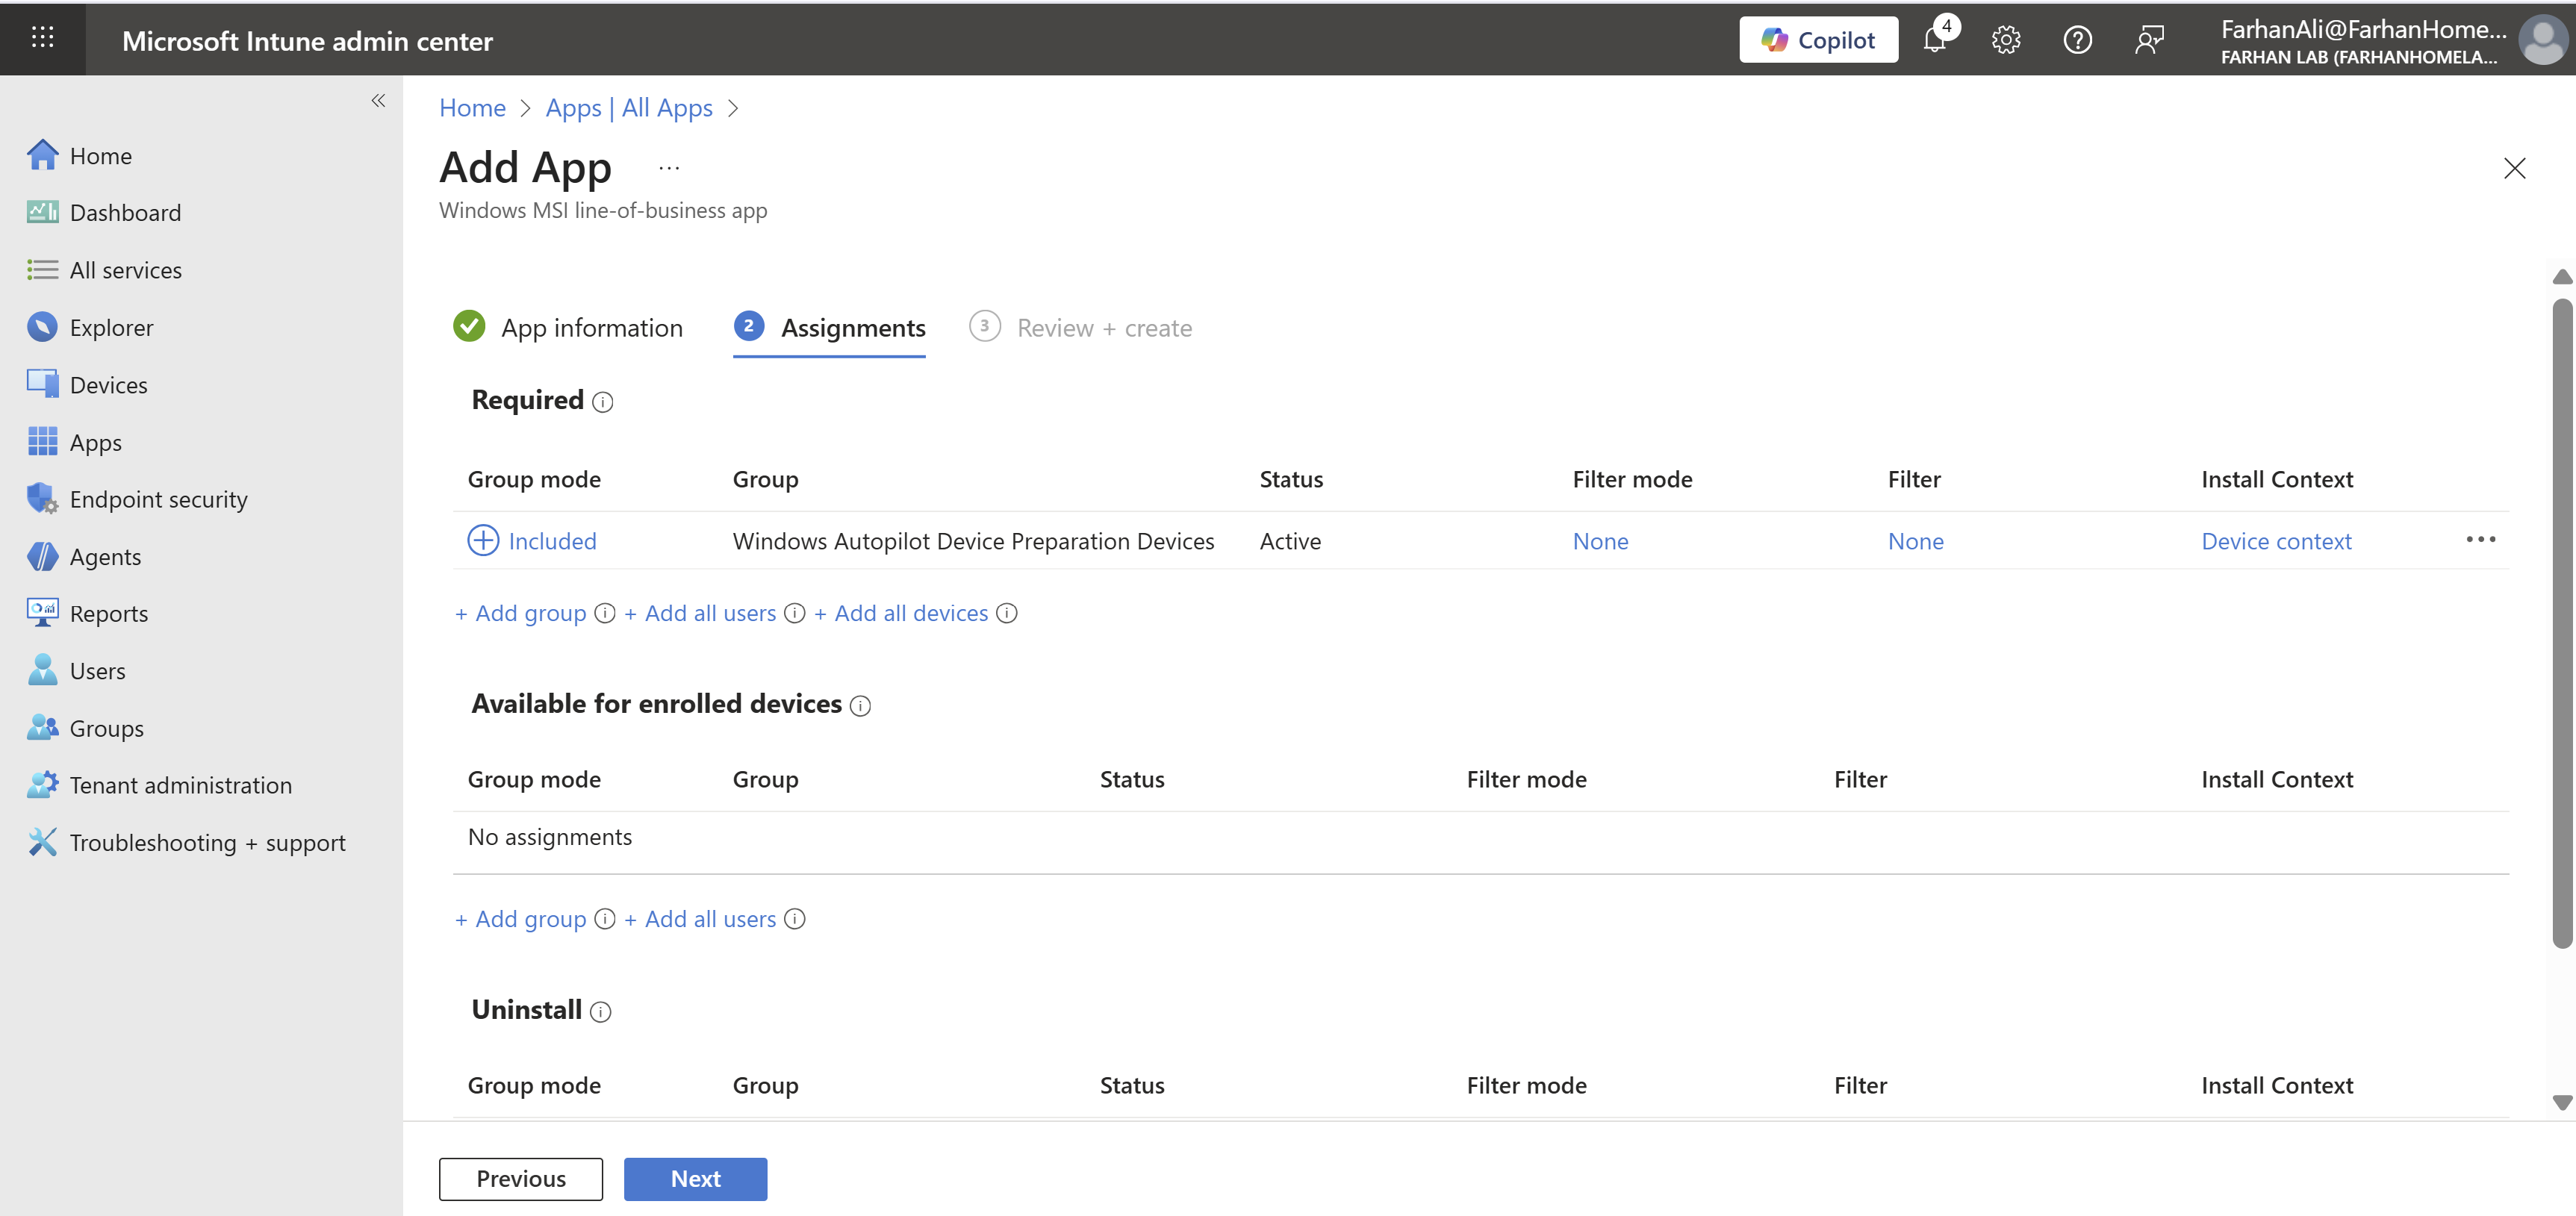This screenshot has width=2576, height=1216.
Task: Open the settings gear icon
Action: click(2005, 40)
